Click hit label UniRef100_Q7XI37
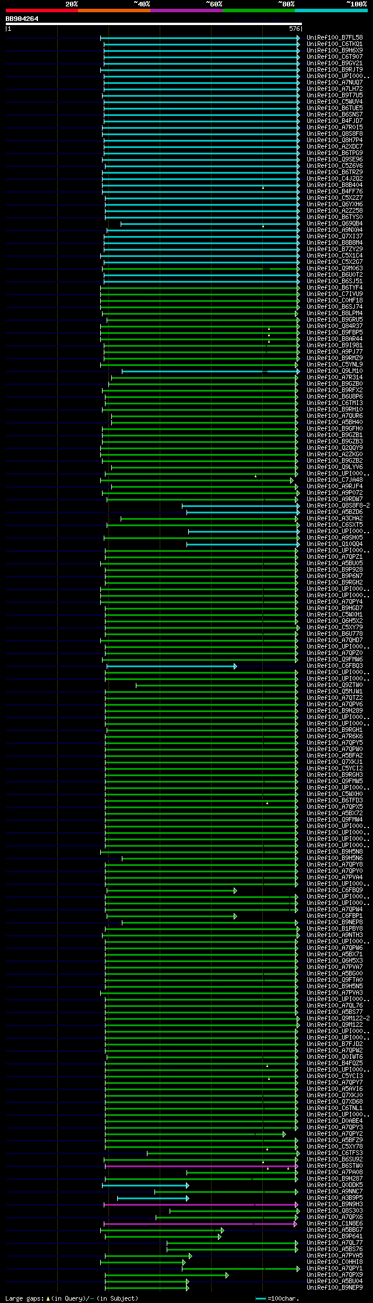The image size is (373, 1303). [x=335, y=237]
